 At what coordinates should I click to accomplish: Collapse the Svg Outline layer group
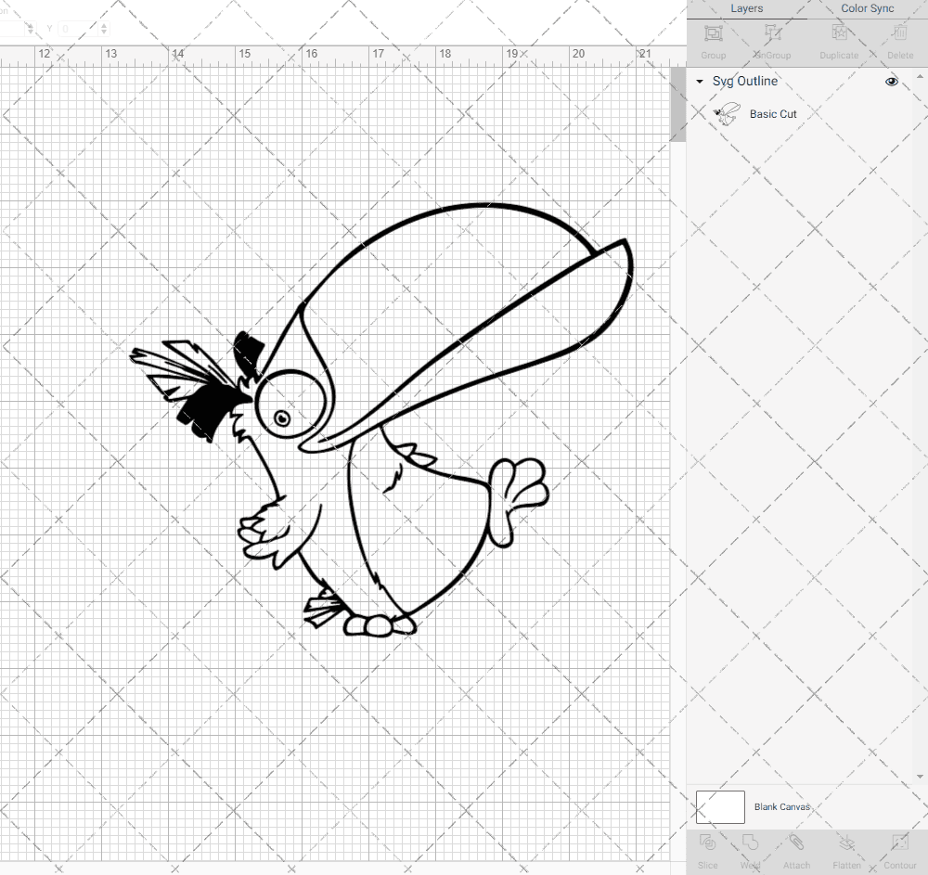pos(699,82)
